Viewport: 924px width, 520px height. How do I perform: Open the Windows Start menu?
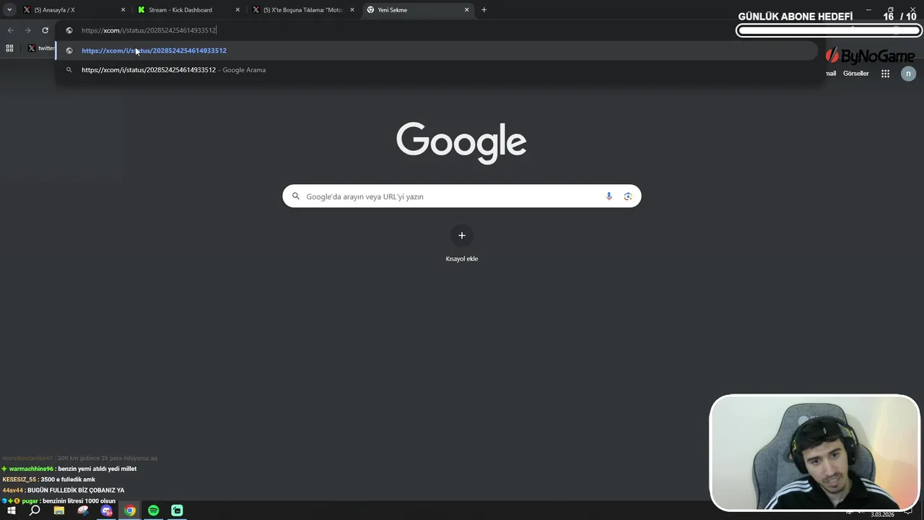(12, 511)
